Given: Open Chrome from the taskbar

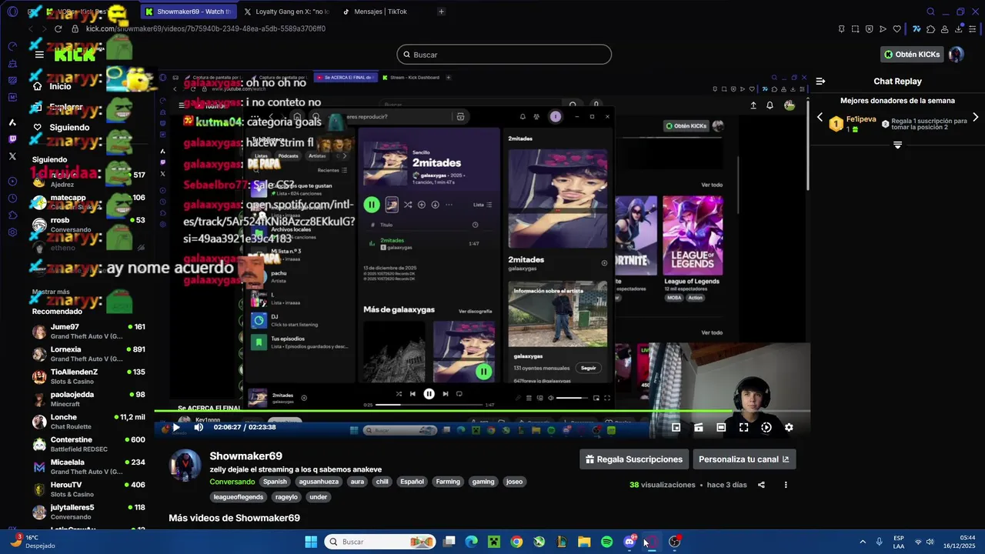Looking at the screenshot, I should click(516, 542).
